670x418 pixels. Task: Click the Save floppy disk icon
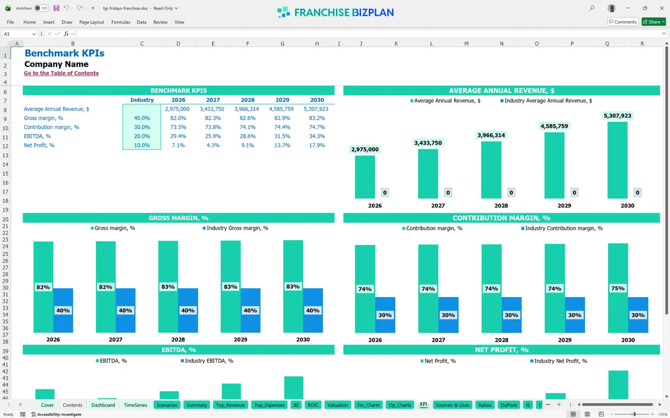coord(56,8)
